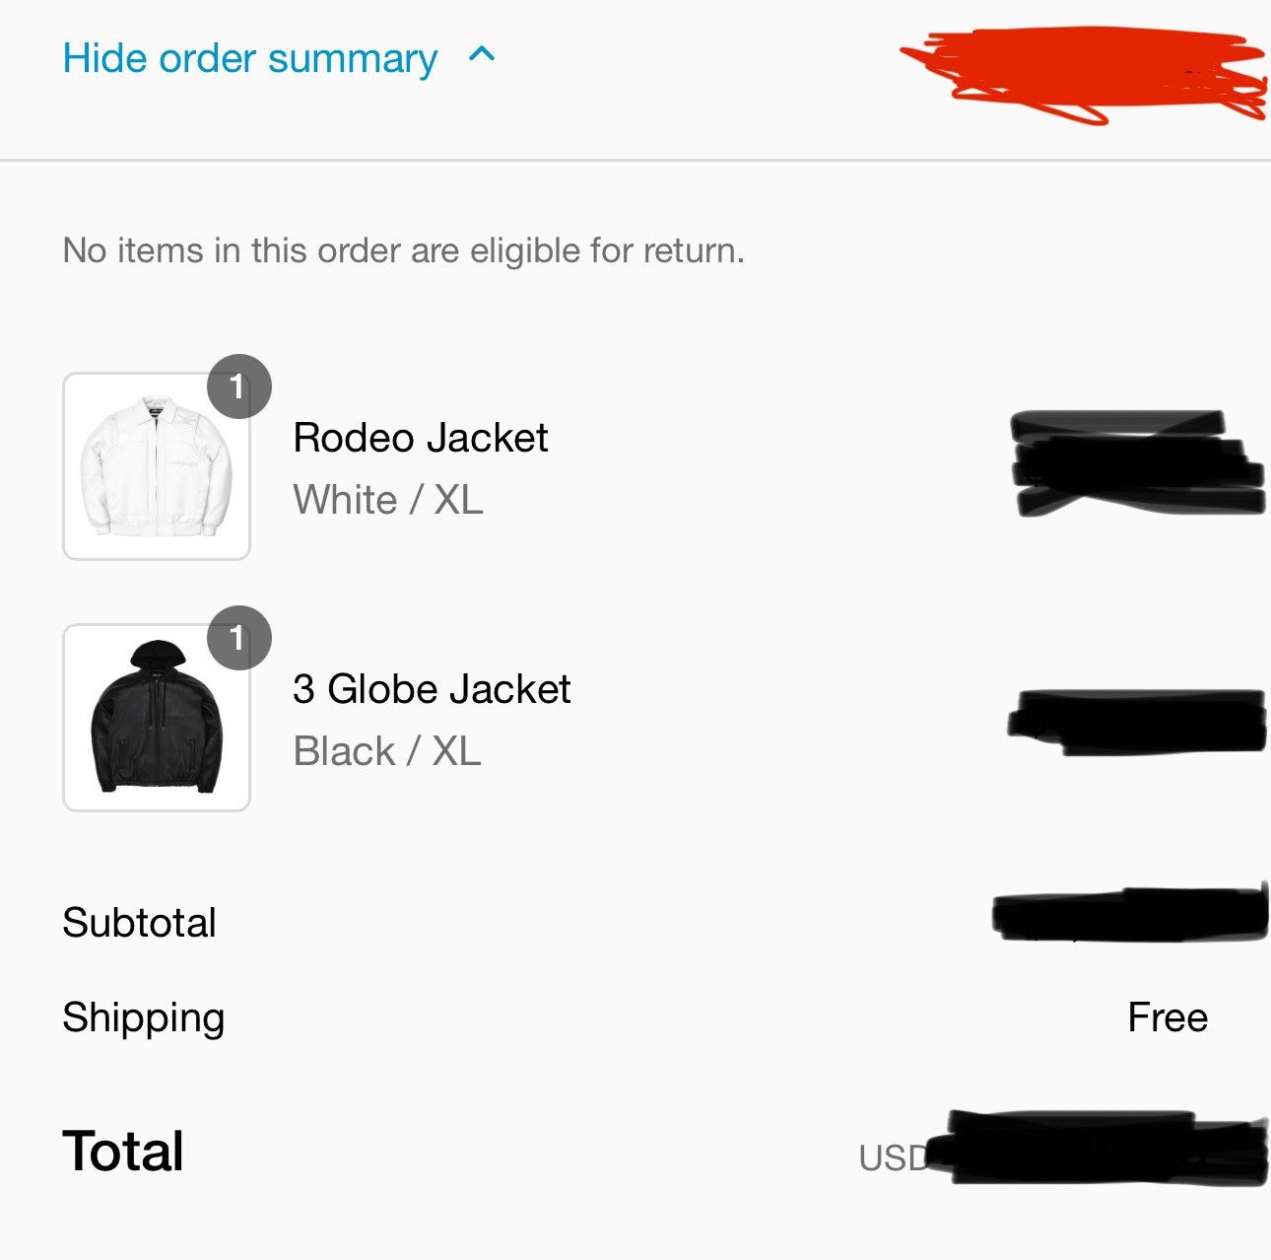Screen dimensions: 1271x1260
Task: Open the white Rodeo Jacket thumbnail
Action: point(157,466)
